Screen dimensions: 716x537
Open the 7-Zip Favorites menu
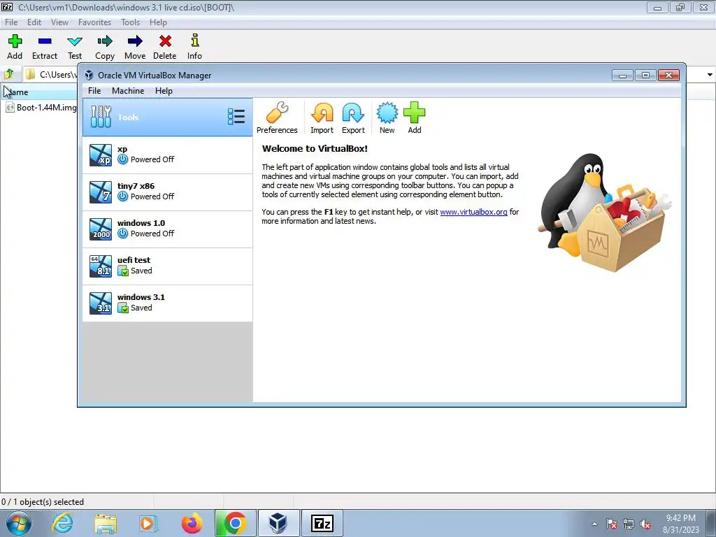click(94, 22)
